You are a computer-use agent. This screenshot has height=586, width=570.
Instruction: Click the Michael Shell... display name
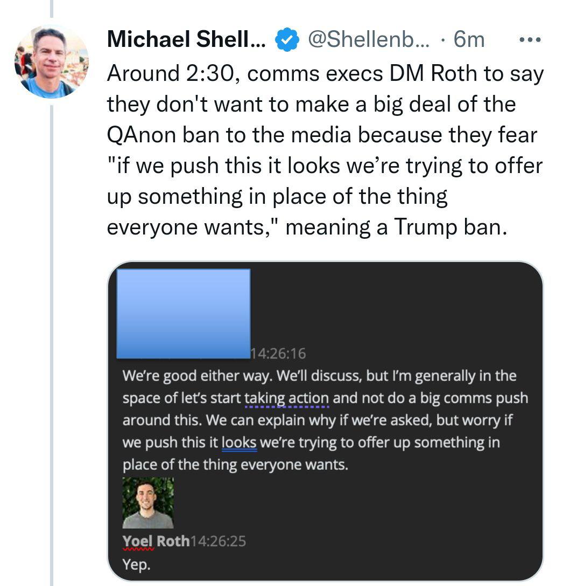(x=187, y=39)
